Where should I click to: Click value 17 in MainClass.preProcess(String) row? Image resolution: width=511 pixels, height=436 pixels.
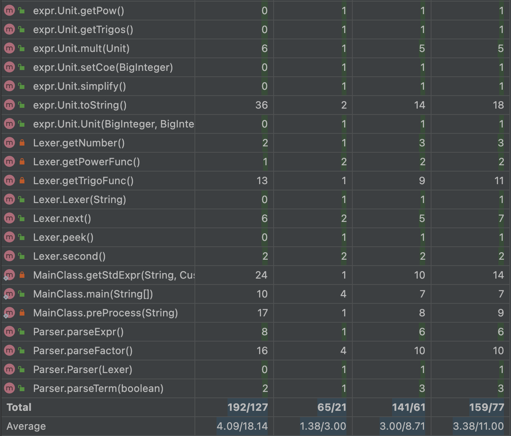click(x=262, y=313)
